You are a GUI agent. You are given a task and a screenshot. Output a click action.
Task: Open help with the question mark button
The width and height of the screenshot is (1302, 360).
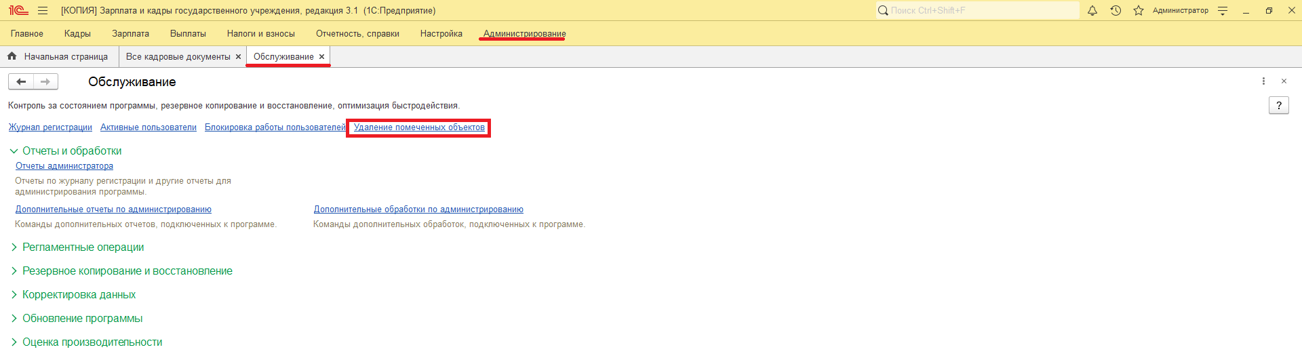click(x=1279, y=105)
